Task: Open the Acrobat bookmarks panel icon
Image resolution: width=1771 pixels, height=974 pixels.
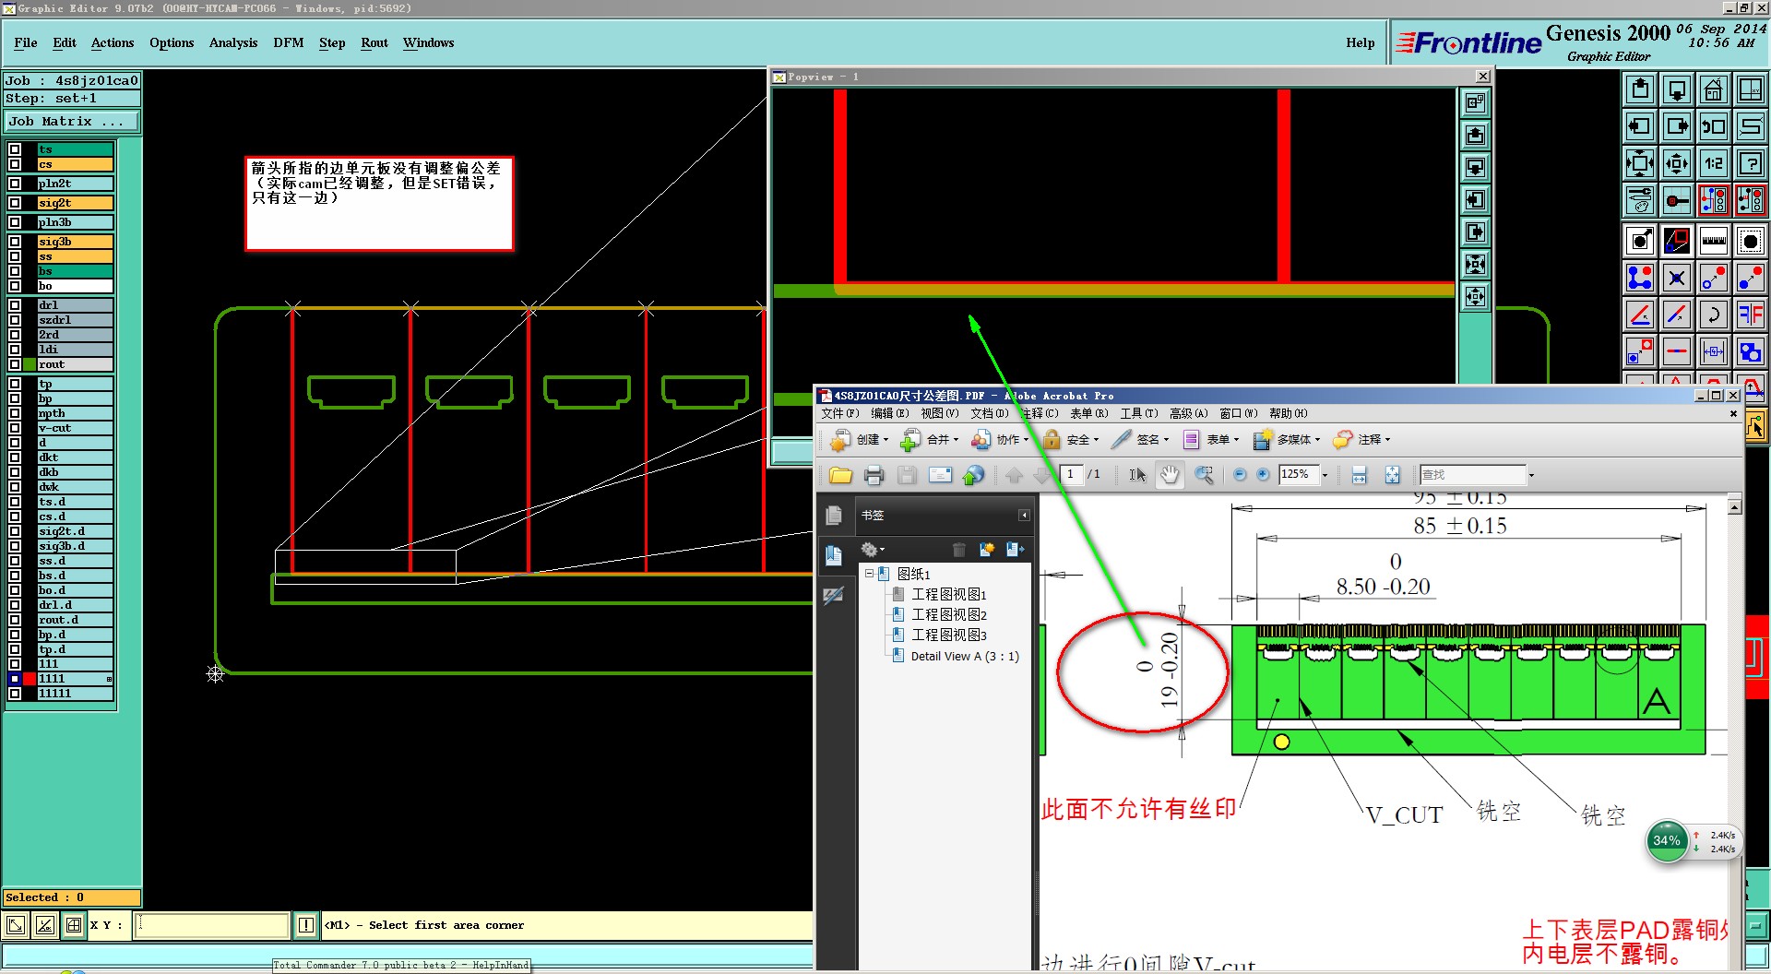Action: 834,554
